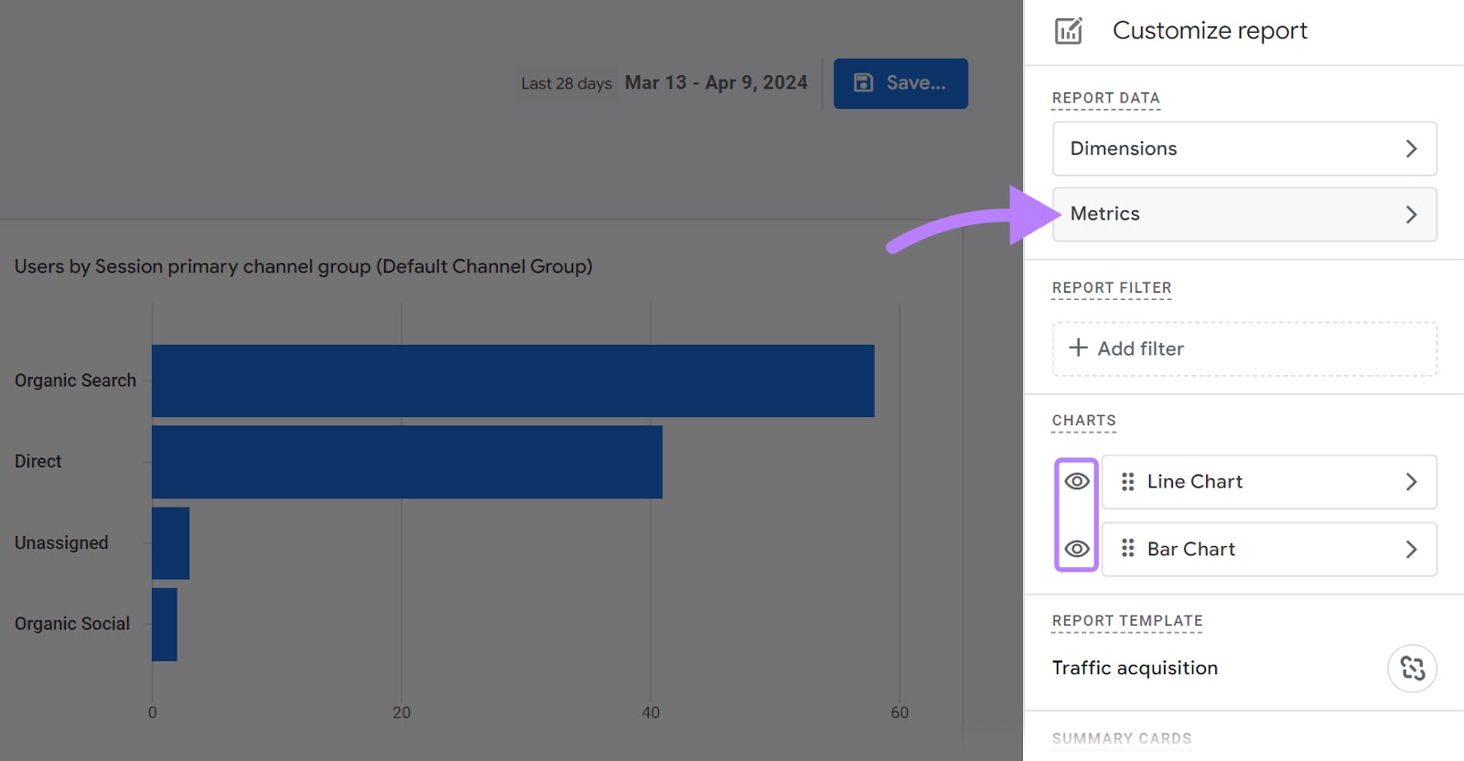Click the plus icon in Add filter
1464x761 pixels.
1079,348
